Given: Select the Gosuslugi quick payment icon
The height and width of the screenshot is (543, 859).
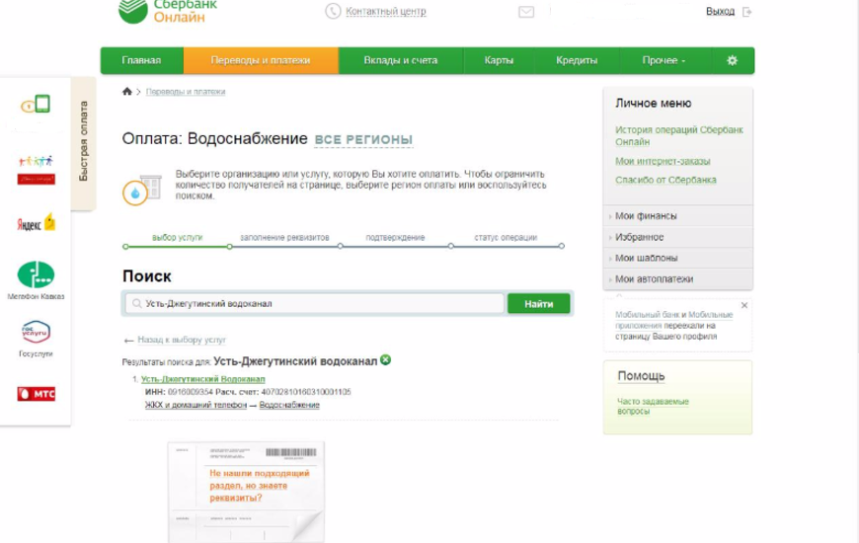Looking at the screenshot, I should (36, 333).
